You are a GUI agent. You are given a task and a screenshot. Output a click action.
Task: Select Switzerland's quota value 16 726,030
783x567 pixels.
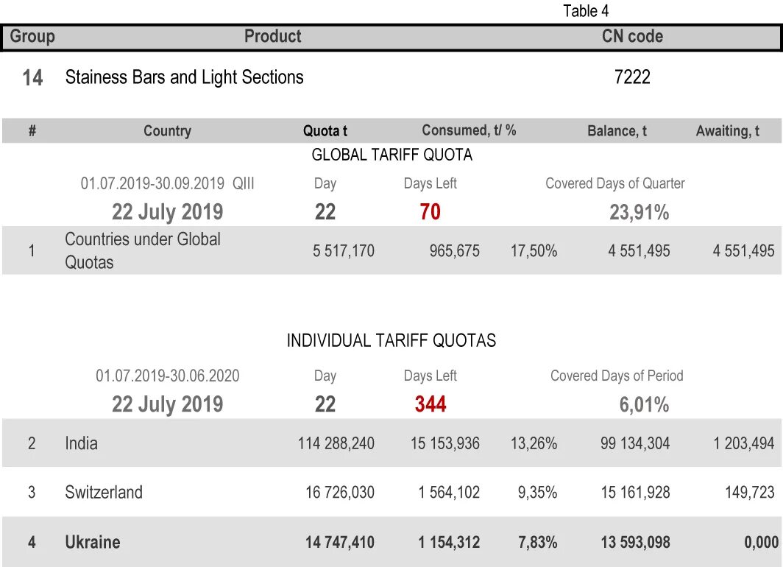(340, 493)
